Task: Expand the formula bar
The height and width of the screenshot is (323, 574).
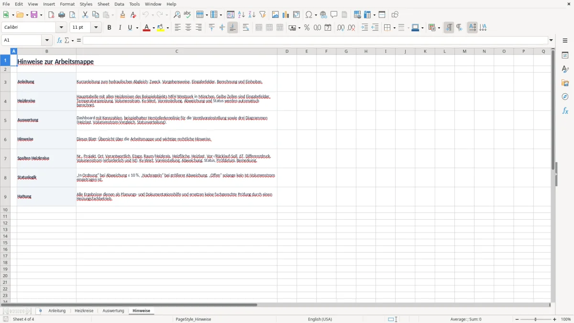Action: (551, 40)
